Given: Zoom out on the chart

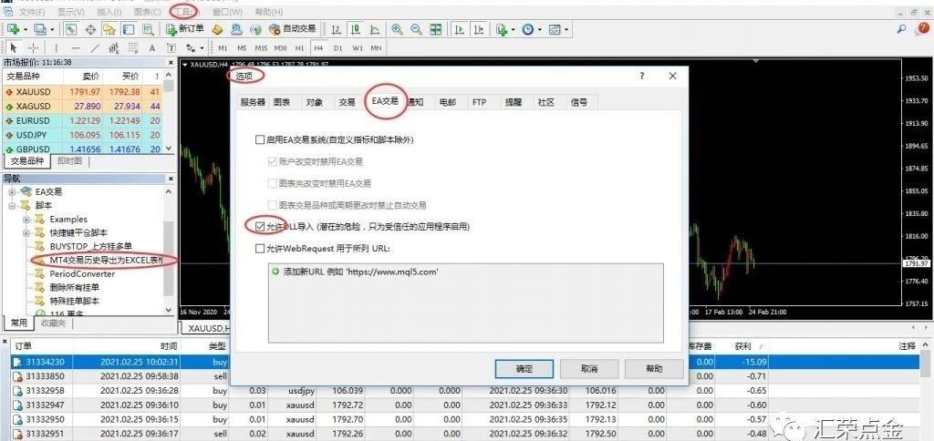Looking at the screenshot, I should click(416, 29).
